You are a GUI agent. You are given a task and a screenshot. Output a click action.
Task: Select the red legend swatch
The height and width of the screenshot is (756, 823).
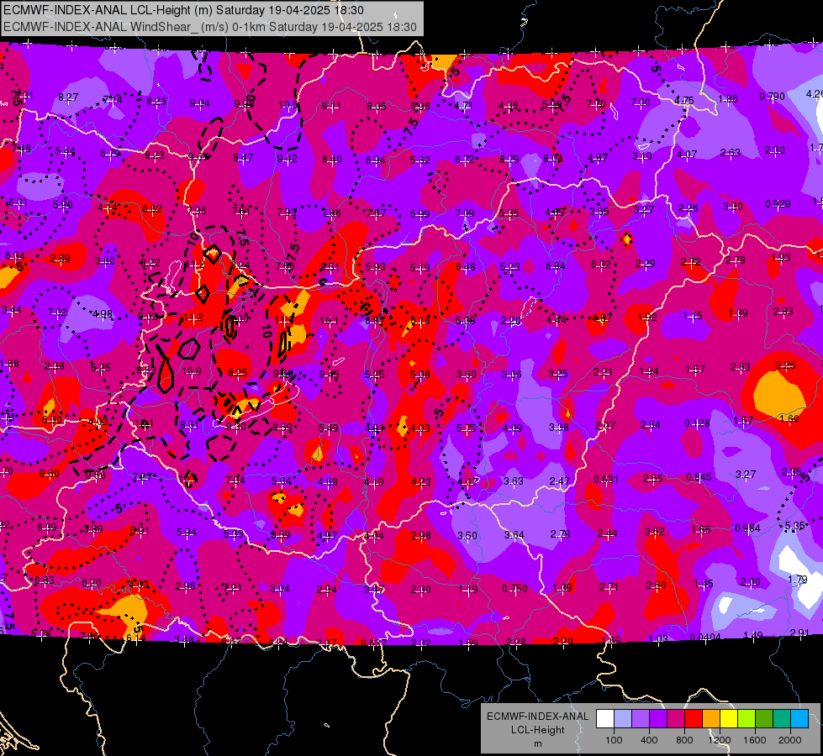coord(694,719)
